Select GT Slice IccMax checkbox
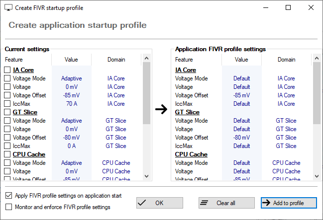Image resolution: width=323 pixels, height=220 pixels. click(x=7, y=146)
